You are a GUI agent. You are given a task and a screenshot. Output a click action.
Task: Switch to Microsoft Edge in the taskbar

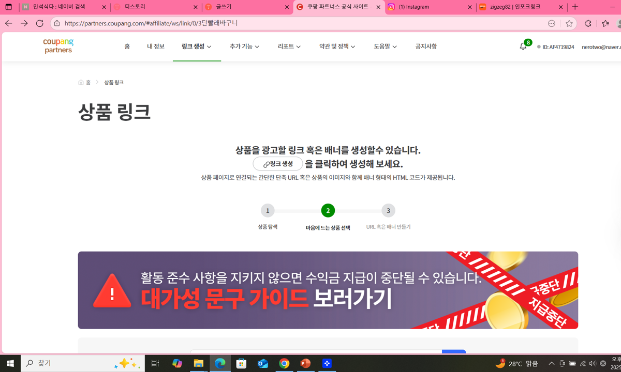[x=220, y=363]
